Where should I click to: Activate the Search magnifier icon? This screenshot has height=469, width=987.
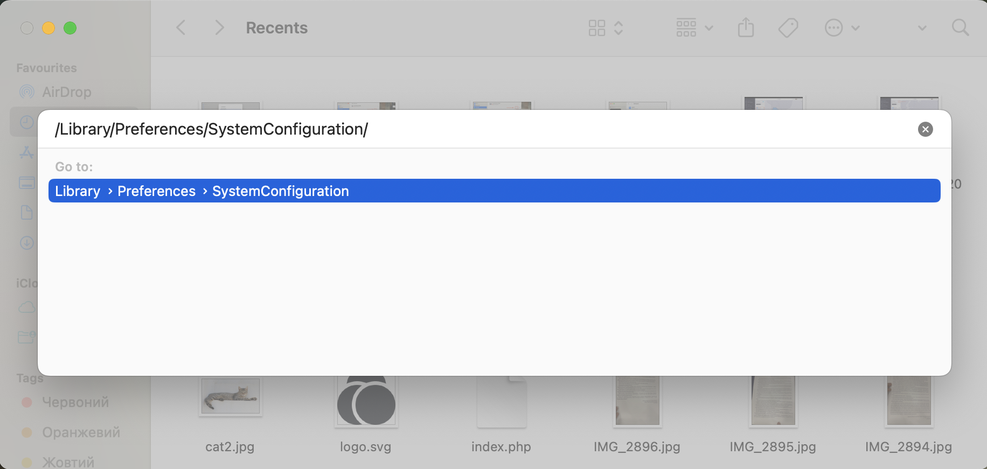[x=961, y=27]
